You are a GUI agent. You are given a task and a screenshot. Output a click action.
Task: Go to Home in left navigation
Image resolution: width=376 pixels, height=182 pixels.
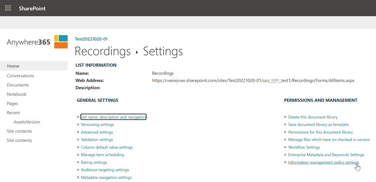(x=13, y=66)
